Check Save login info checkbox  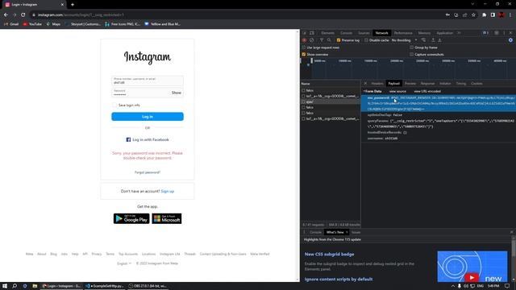114,106
